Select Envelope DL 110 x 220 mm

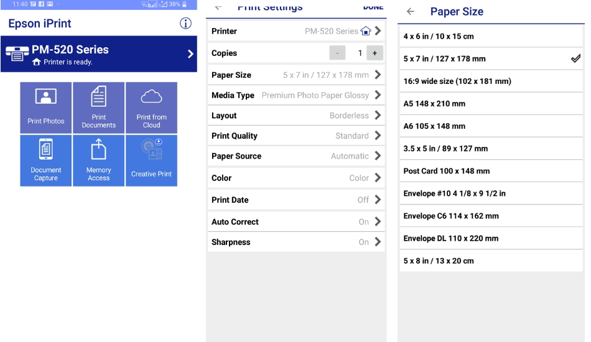coord(491,238)
